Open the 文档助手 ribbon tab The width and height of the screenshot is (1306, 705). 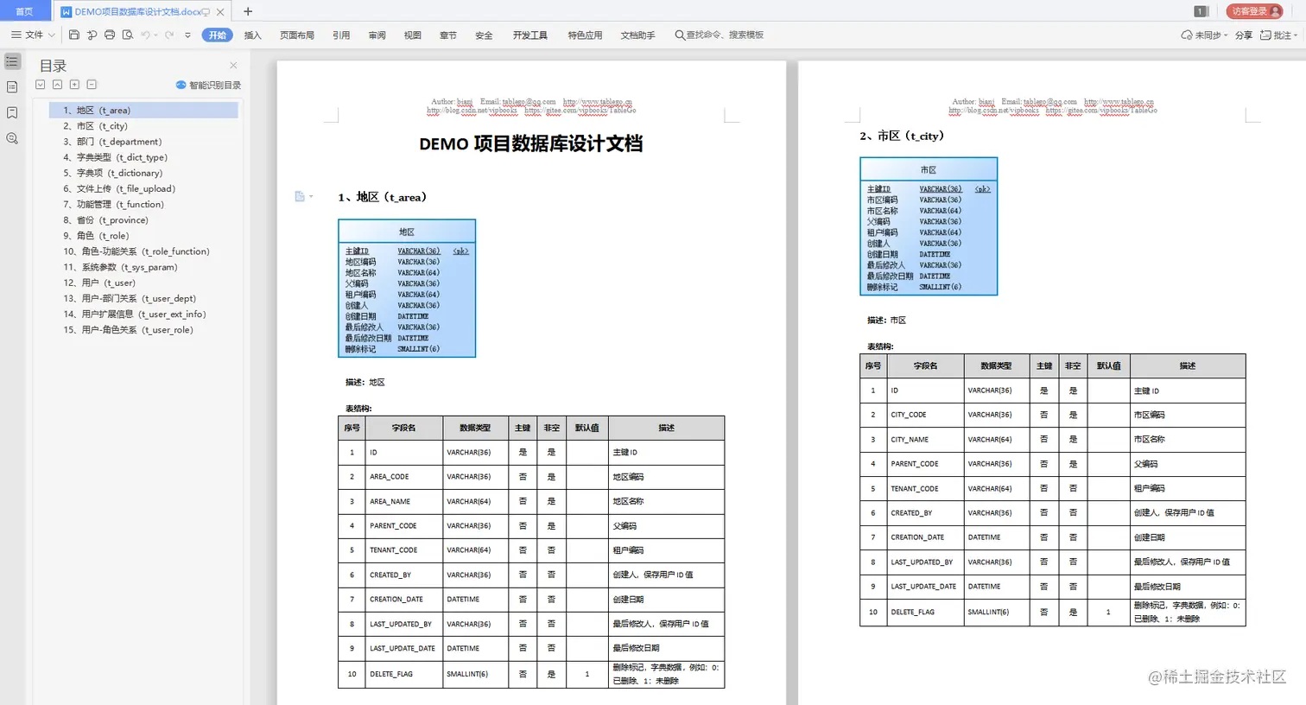[637, 35]
